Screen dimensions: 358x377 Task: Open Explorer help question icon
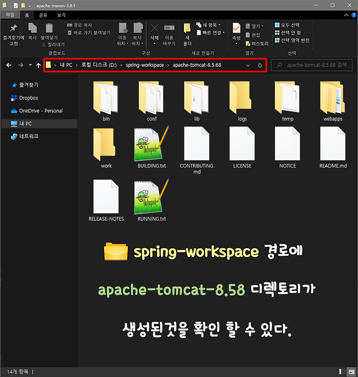[x=354, y=15]
